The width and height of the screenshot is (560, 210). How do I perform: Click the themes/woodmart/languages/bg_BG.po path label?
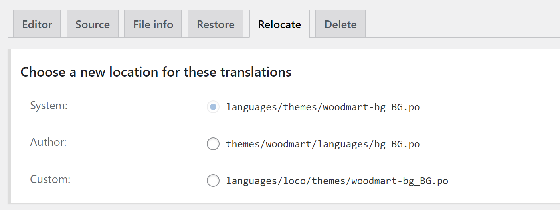click(x=323, y=144)
